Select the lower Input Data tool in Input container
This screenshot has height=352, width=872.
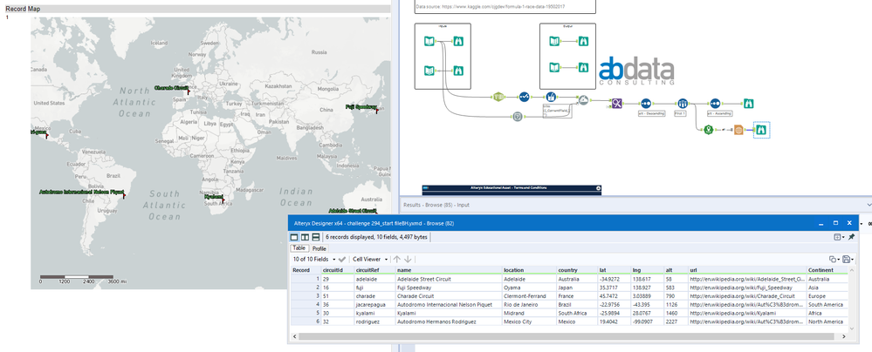(x=429, y=71)
